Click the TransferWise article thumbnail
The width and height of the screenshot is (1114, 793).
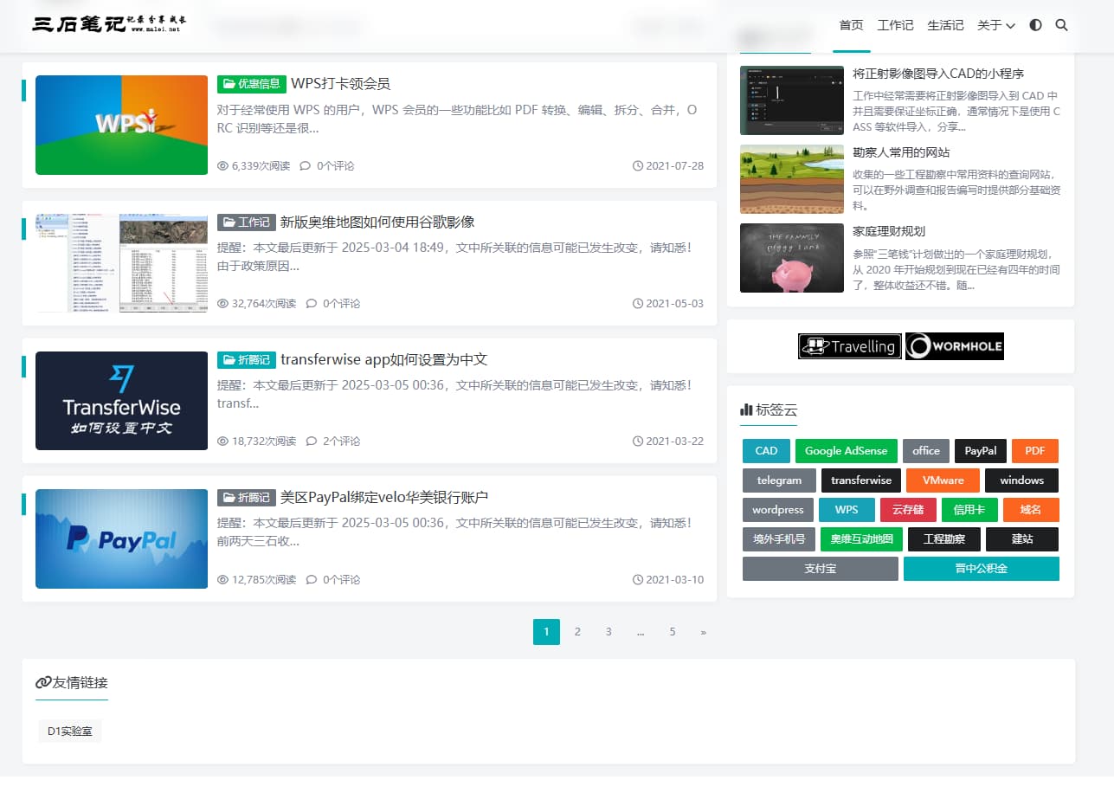[x=121, y=401]
